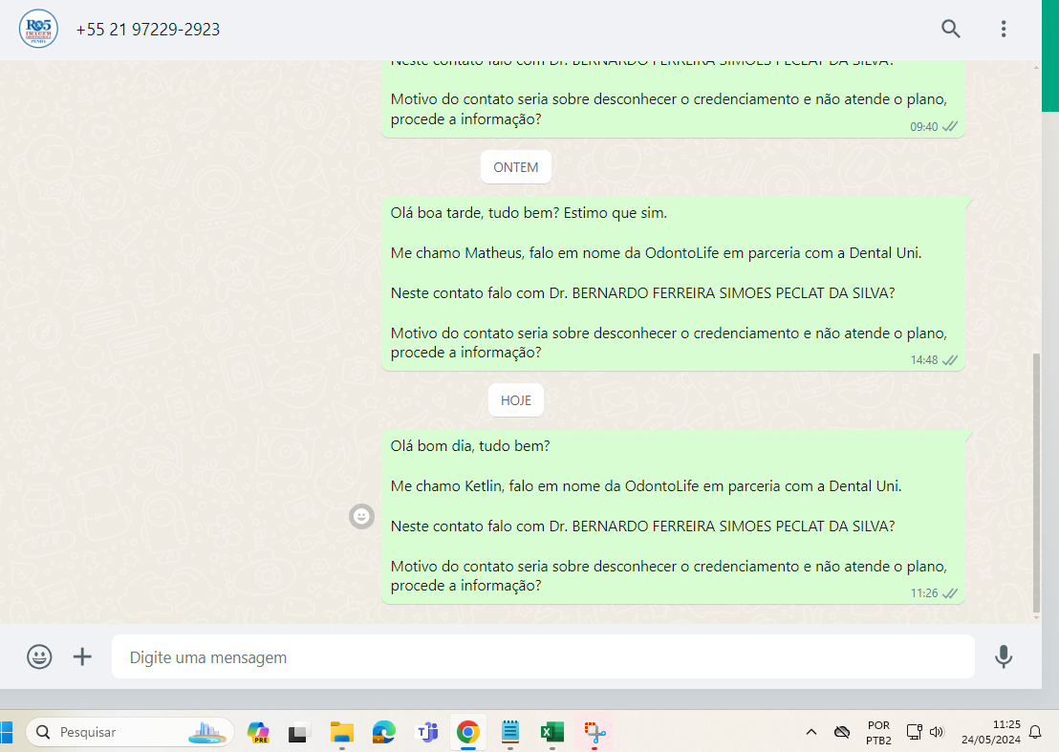
Task: Record a voice message with microphone
Action: pos(1003,656)
